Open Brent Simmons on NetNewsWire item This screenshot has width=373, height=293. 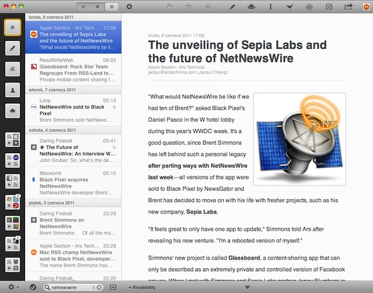click(73, 223)
